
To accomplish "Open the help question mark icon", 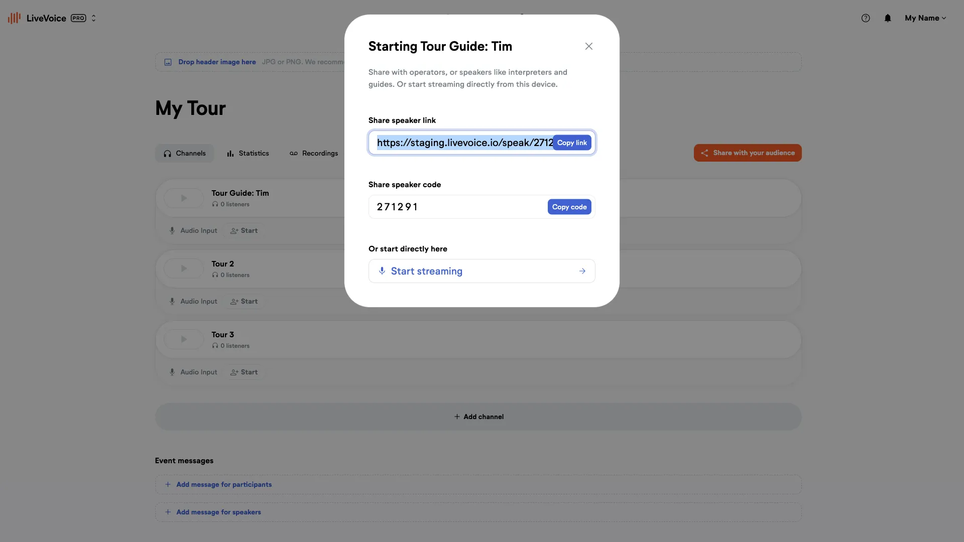I will [866, 18].
